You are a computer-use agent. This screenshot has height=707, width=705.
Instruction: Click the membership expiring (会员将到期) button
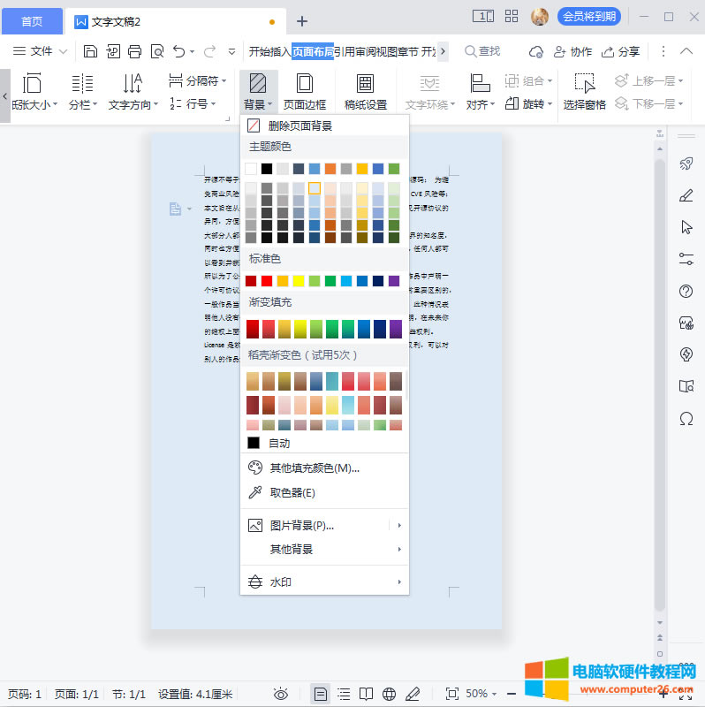click(588, 17)
